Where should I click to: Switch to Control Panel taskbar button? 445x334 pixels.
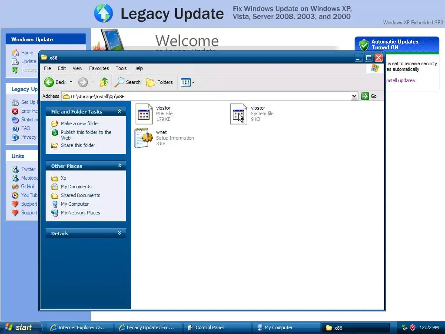click(x=217, y=328)
